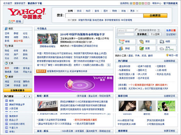
Task: Click the 创建新空间 link
Action: pyautogui.click(x=169, y=96)
